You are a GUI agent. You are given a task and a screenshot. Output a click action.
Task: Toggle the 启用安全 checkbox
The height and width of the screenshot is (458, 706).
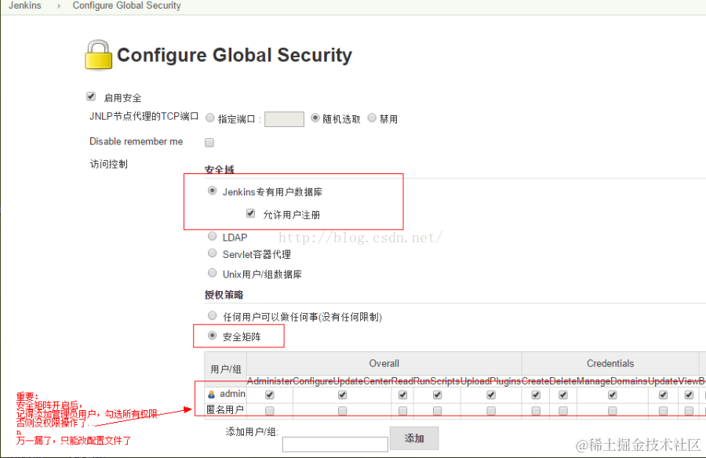[x=91, y=96]
